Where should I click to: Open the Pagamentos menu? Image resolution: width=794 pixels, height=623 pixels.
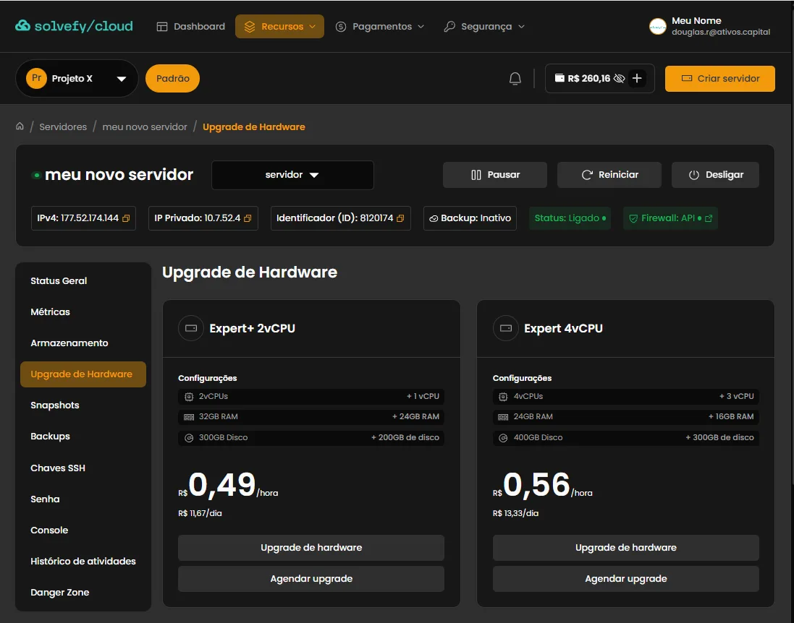(x=380, y=26)
